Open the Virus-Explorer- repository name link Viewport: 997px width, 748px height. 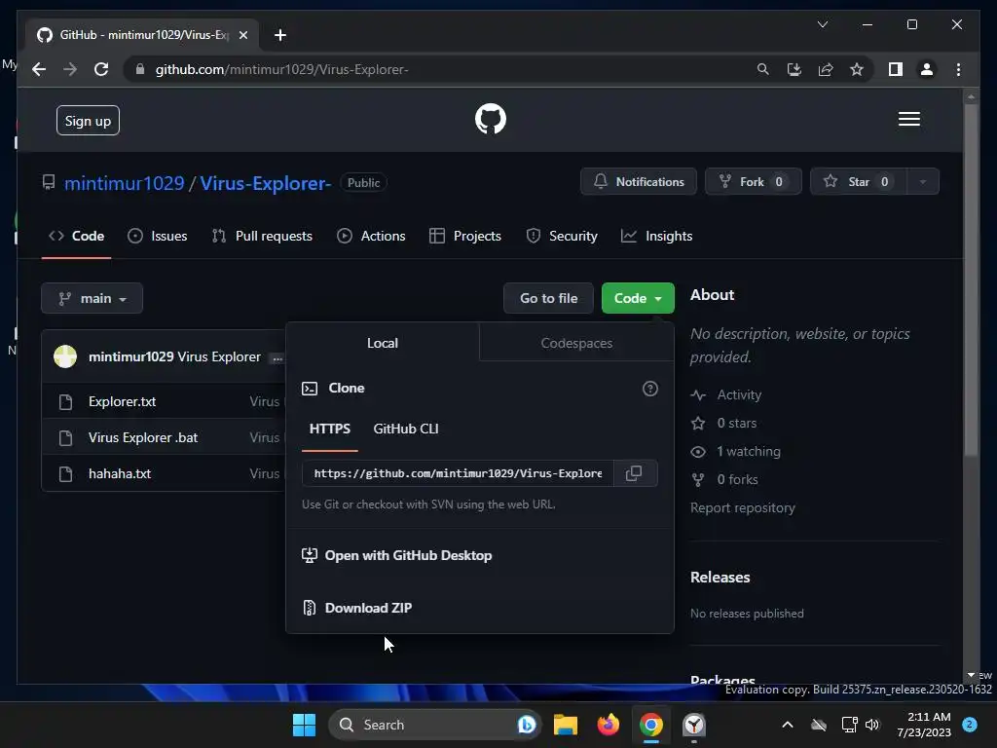[x=266, y=183]
